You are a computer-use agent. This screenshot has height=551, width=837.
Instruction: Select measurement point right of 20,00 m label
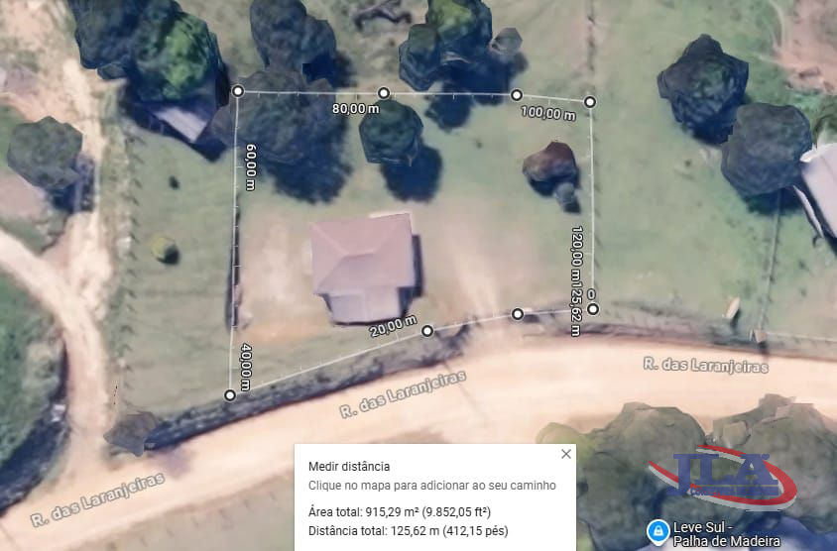click(427, 331)
